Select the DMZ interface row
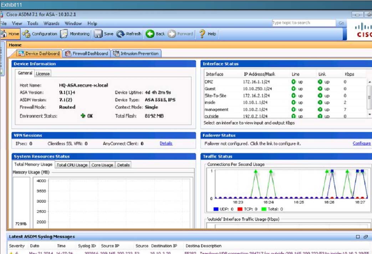The height and width of the screenshot is (254, 372). coord(285,82)
